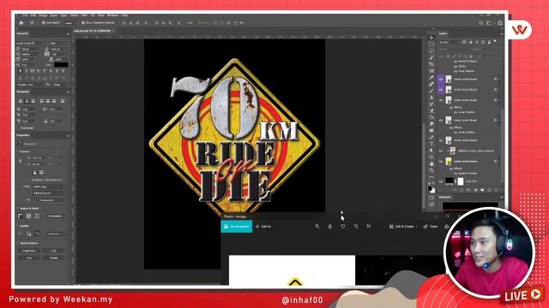Viewport: 549px width, 308px height.
Task: Collapse the Quick Actions section
Action: pyautogui.click(x=18, y=243)
